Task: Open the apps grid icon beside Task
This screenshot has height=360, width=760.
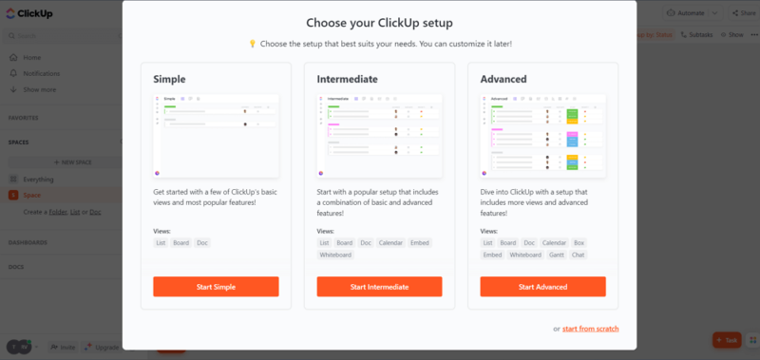Action: [x=752, y=340]
